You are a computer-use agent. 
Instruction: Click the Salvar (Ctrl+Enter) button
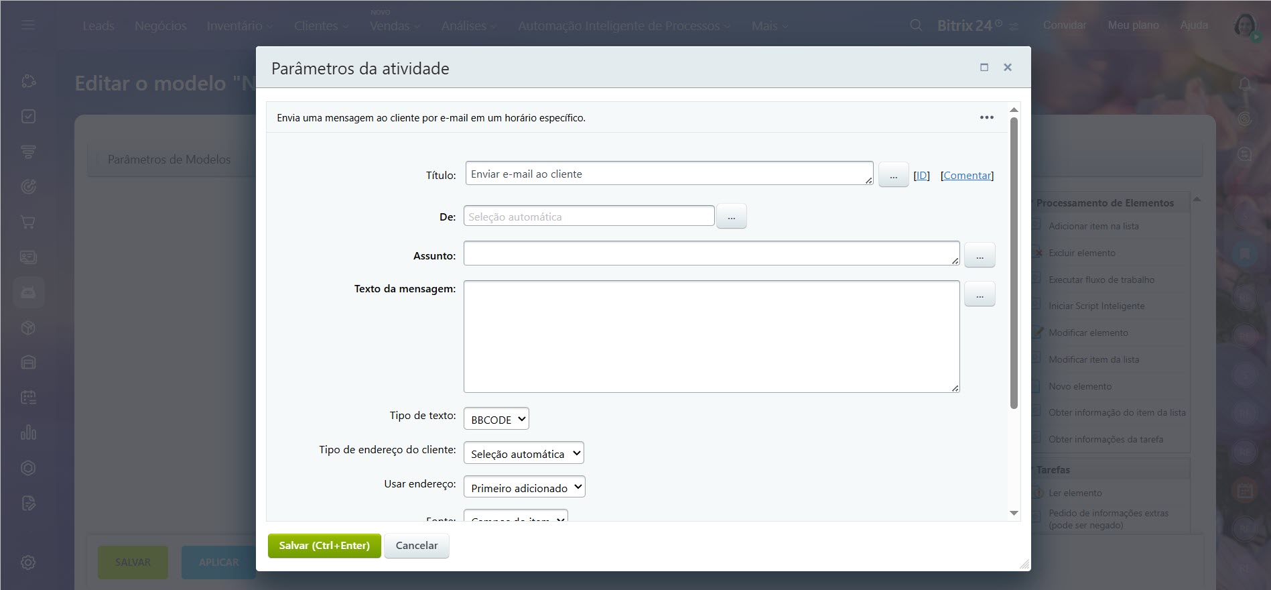(324, 546)
